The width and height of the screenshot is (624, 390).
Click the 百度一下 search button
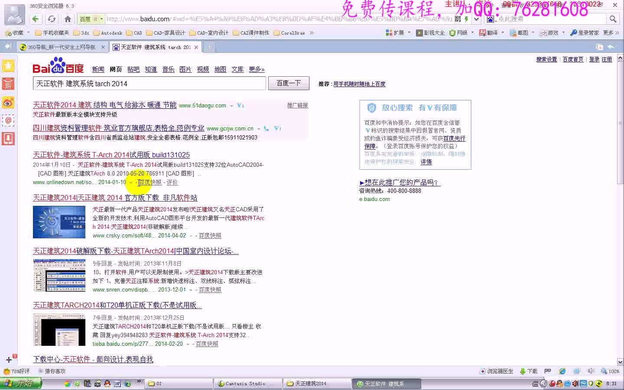289,83
